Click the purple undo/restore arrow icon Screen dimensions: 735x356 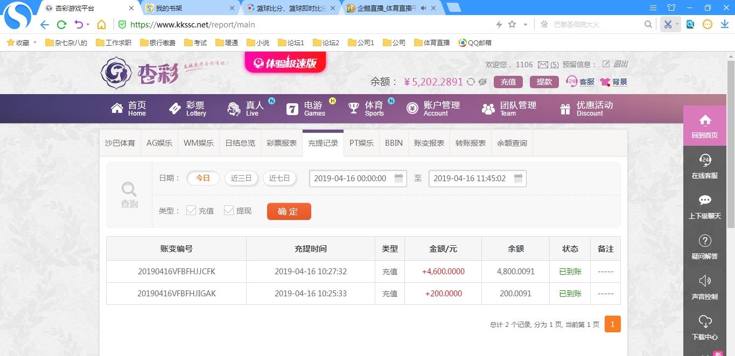pyautogui.click(x=79, y=25)
